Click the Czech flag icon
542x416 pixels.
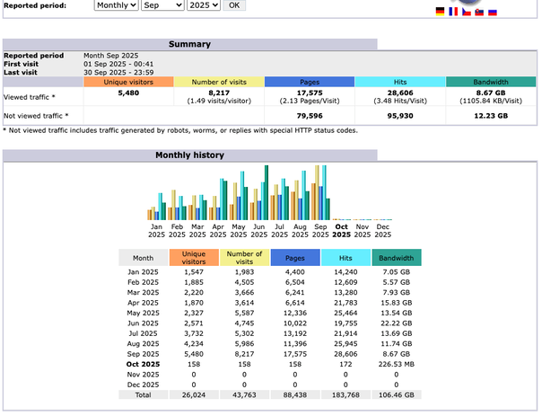pos(466,13)
